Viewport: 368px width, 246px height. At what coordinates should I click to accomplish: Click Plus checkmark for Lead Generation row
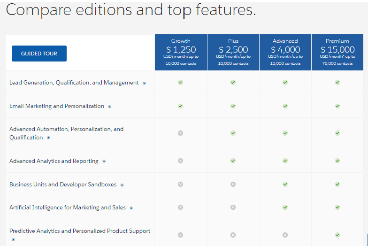coord(233,83)
